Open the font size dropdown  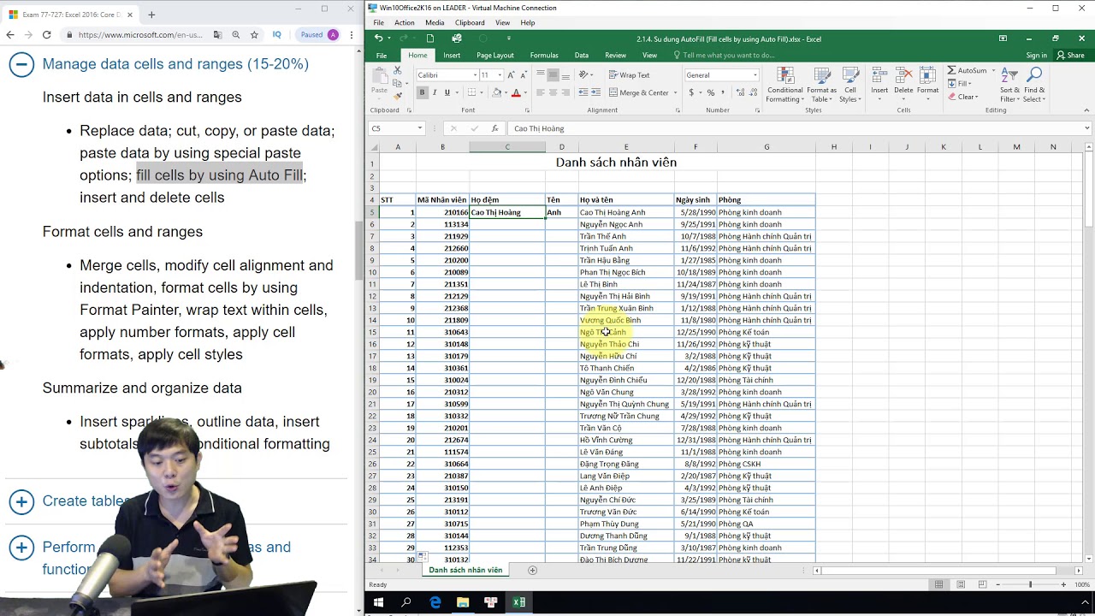tap(500, 75)
